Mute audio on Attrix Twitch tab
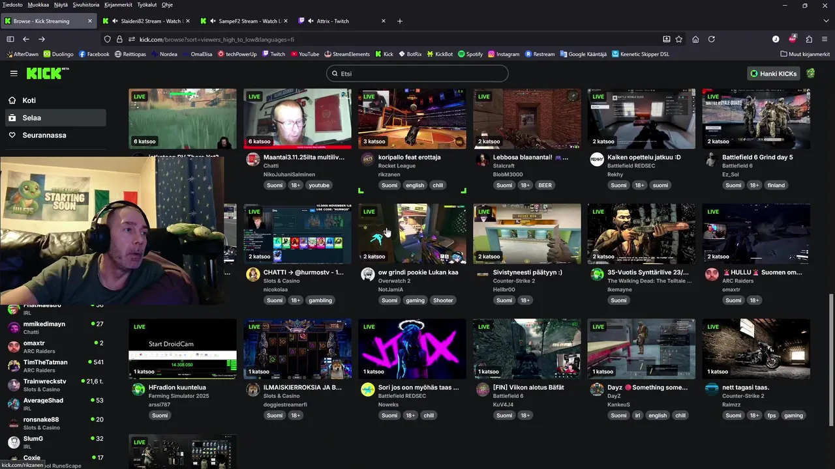Screen dimensions: 835x469 pos(311,21)
